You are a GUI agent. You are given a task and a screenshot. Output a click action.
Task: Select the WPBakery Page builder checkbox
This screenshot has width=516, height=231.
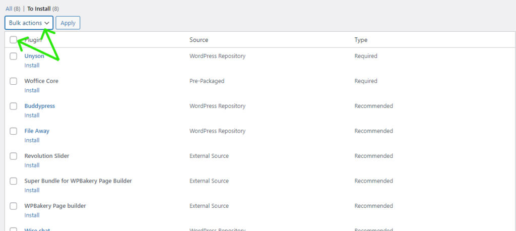pos(14,206)
